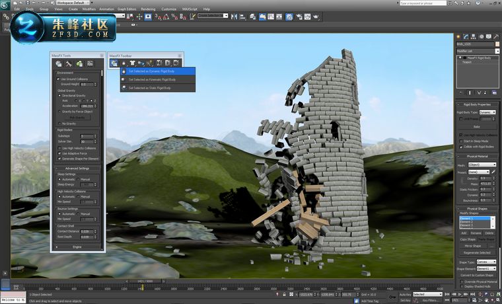Open the Utilities hammer panel tab
The image size is (502, 304).
point(497,37)
